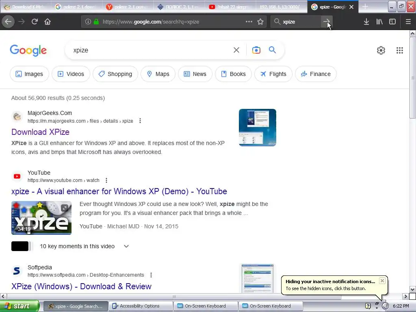416x312 pixels.
Task: Switch to Maps results
Action: [158, 74]
